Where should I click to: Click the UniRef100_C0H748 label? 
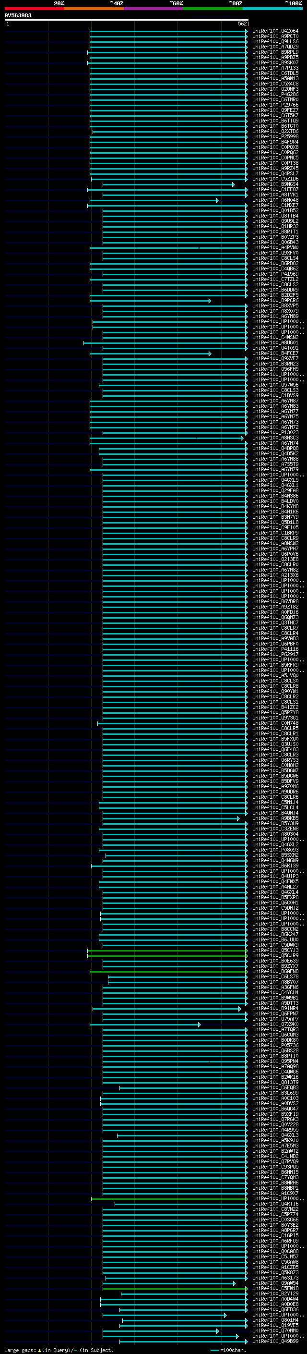275,723
